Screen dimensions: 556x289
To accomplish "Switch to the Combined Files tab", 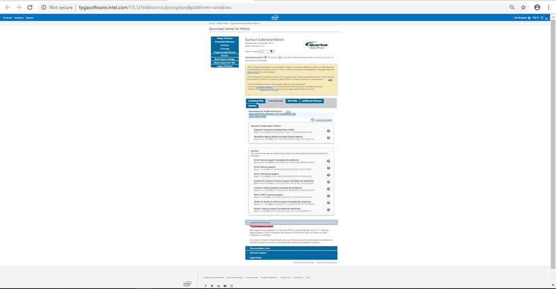I will [255, 101].
